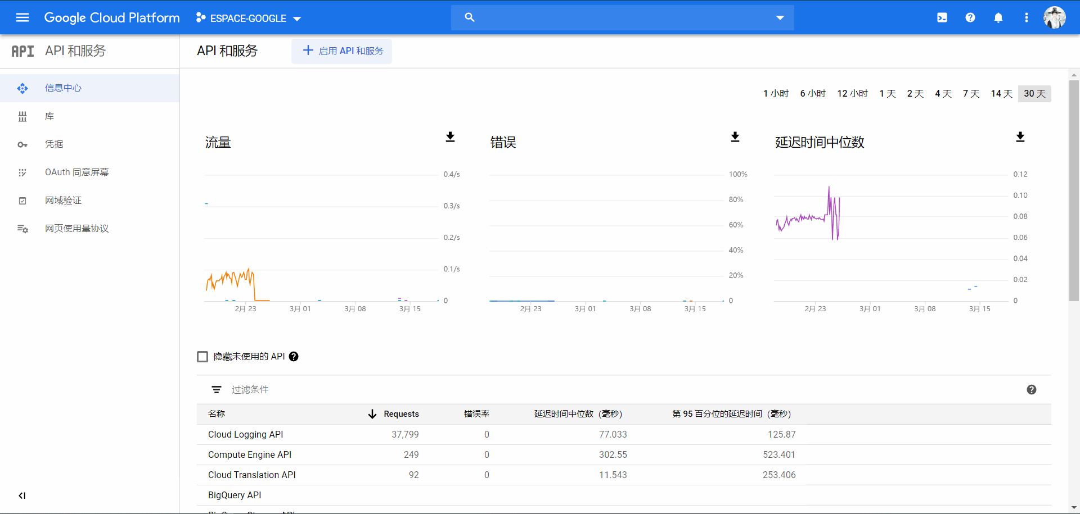This screenshot has width=1080, height=514.
Task: Download the 流量 chart data
Action: [x=450, y=137]
